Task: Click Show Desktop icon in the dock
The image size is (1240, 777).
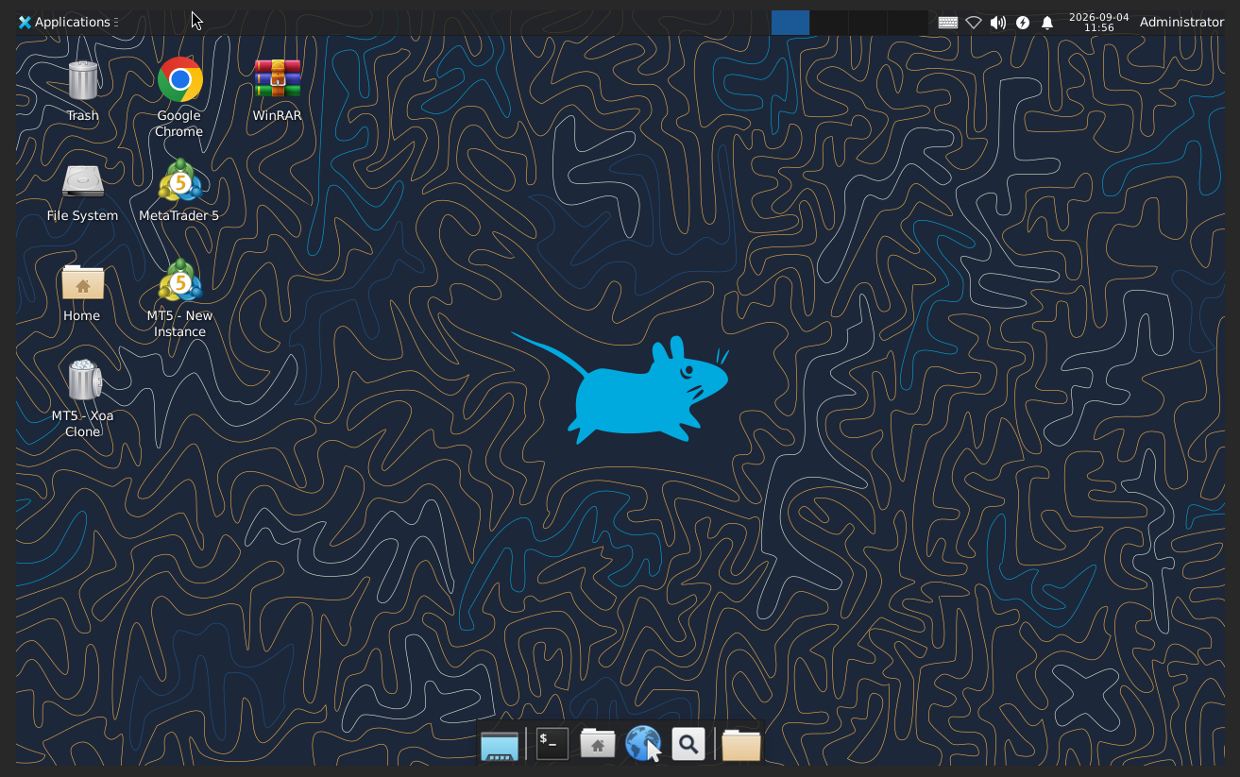Action: [500, 745]
